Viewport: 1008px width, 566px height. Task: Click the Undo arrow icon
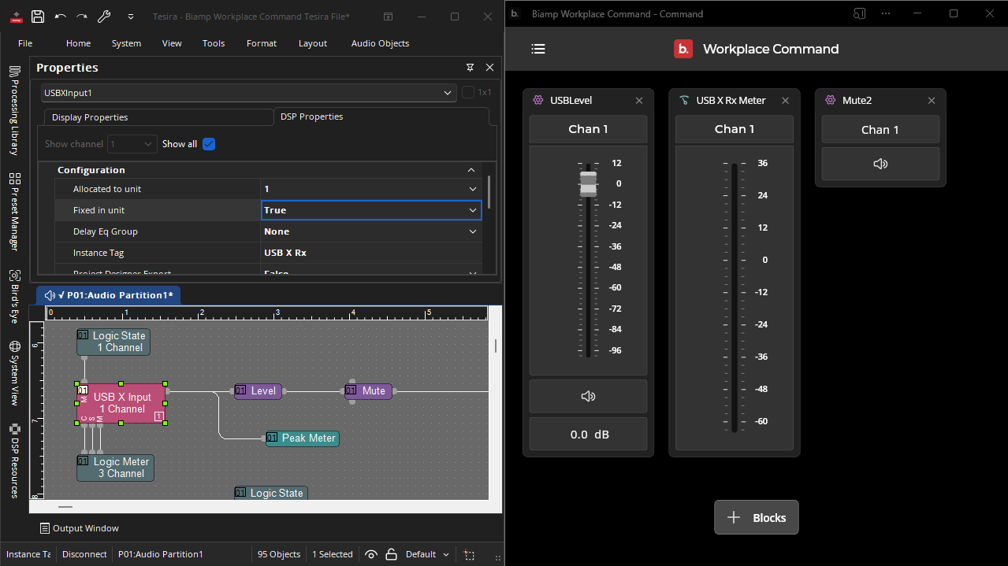click(x=61, y=17)
